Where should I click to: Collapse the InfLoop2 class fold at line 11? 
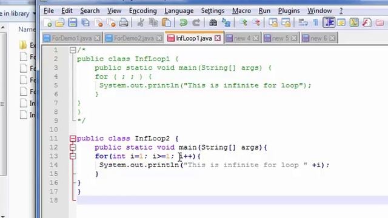73,139
